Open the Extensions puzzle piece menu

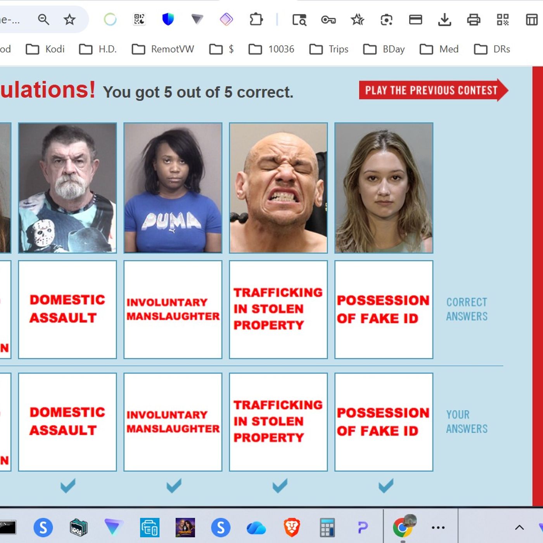[256, 19]
